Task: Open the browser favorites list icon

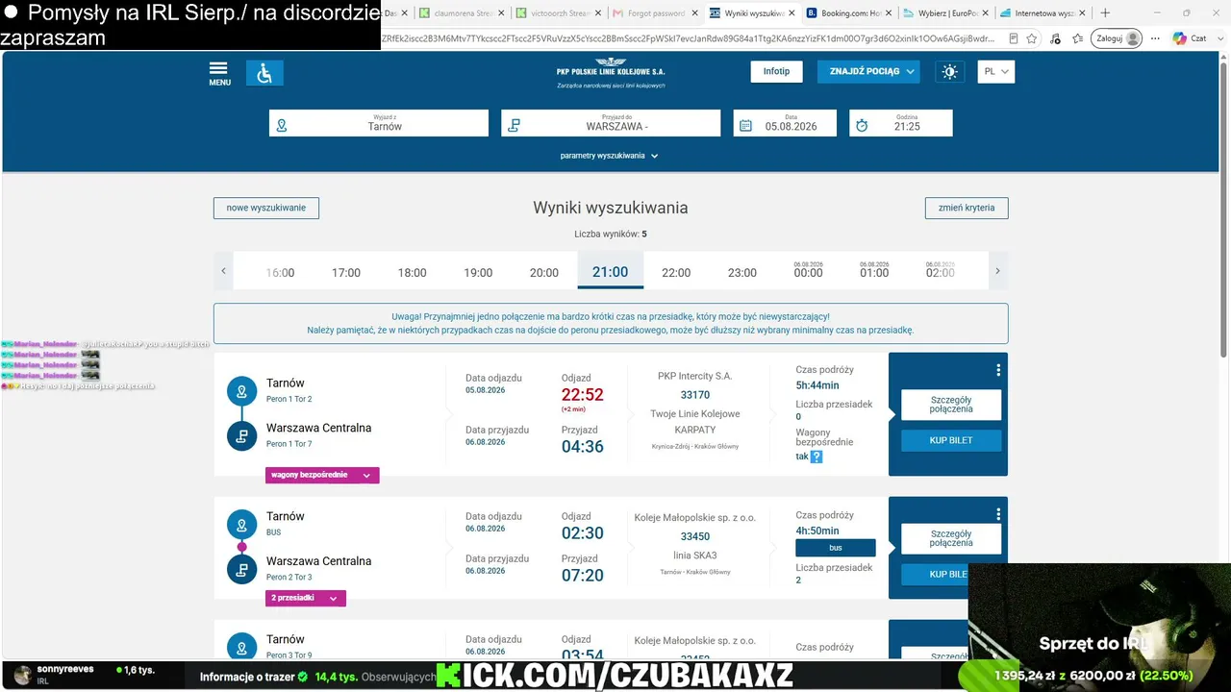Action: point(1077,38)
